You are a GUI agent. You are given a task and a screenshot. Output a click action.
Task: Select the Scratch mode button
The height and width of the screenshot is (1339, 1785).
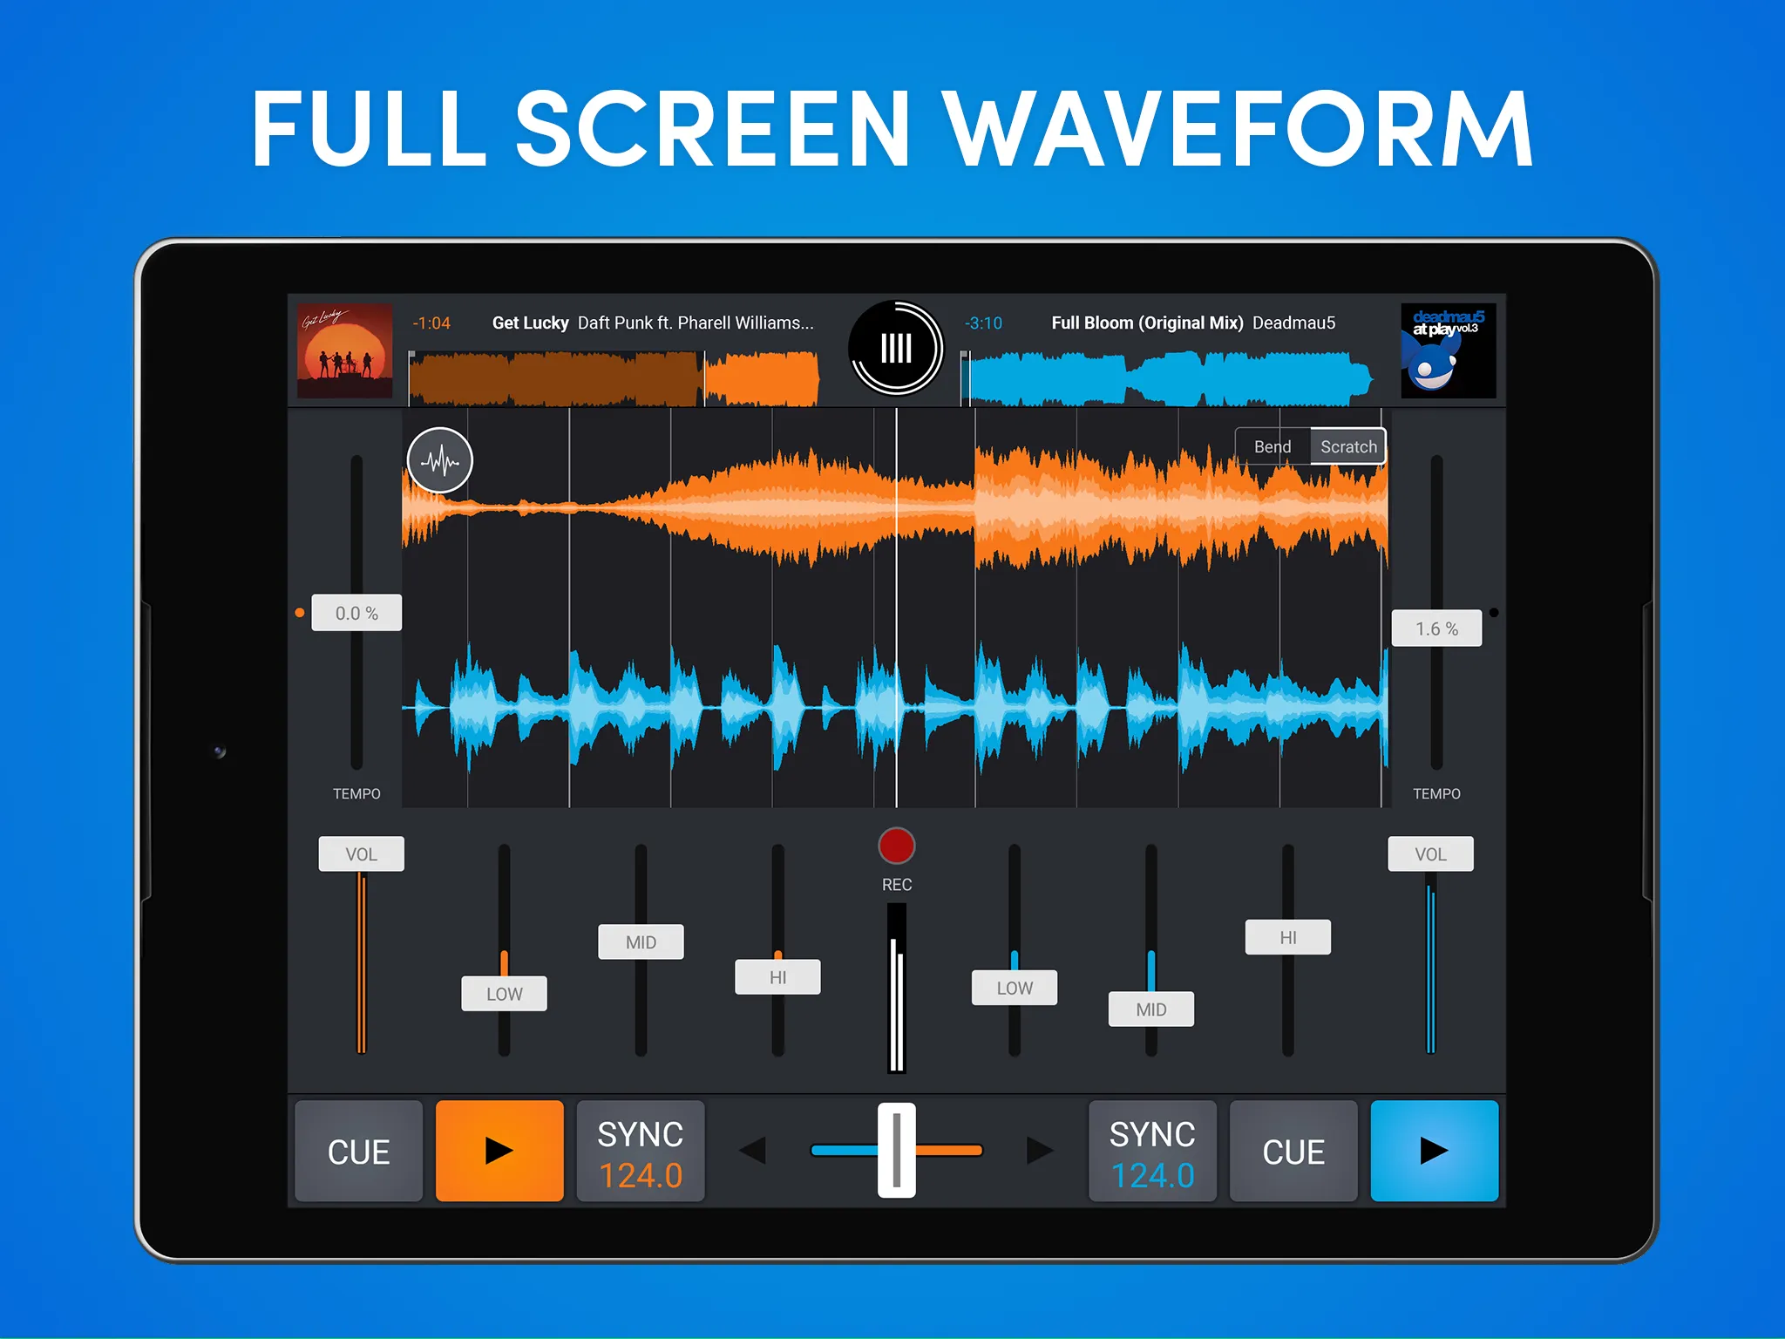coord(1342,445)
